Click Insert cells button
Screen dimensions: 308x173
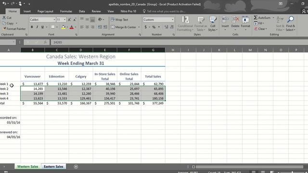pyautogui.click(x=225, y=24)
